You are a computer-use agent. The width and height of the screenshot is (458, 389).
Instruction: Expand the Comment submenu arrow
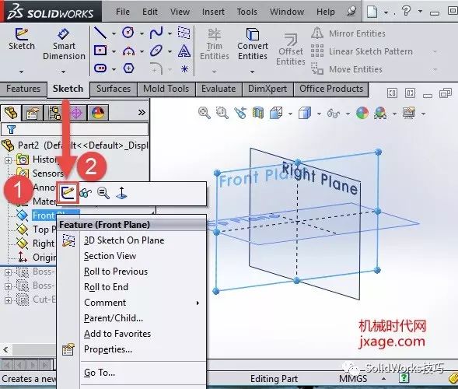click(198, 303)
